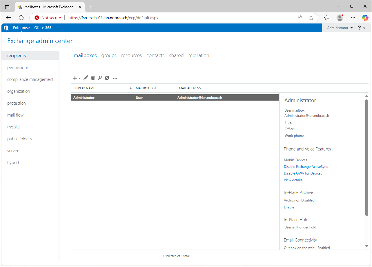This screenshot has height=267, width=372.
Task: Click the browser address bar URL
Action: (x=113, y=18)
